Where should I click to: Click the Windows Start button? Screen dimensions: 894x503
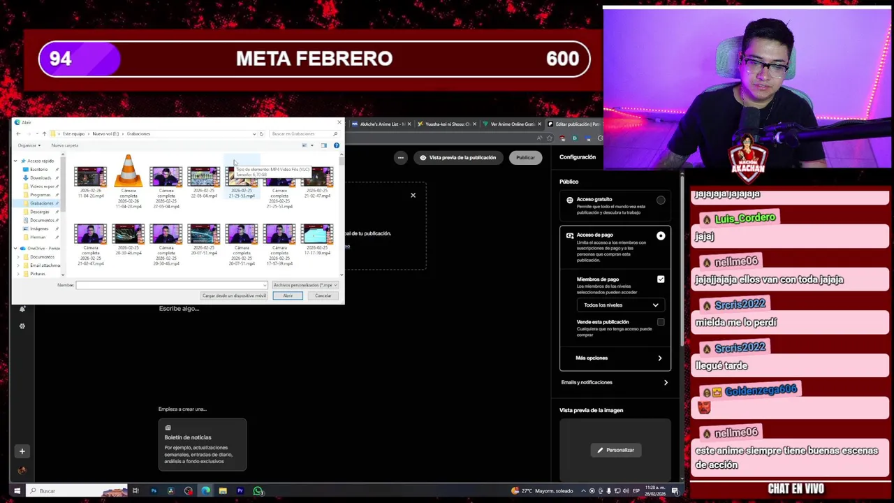click(x=17, y=491)
